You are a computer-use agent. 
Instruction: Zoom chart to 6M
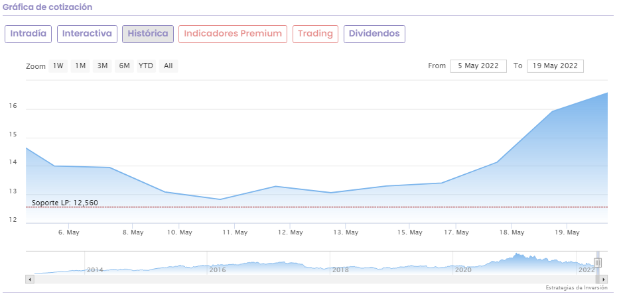124,66
